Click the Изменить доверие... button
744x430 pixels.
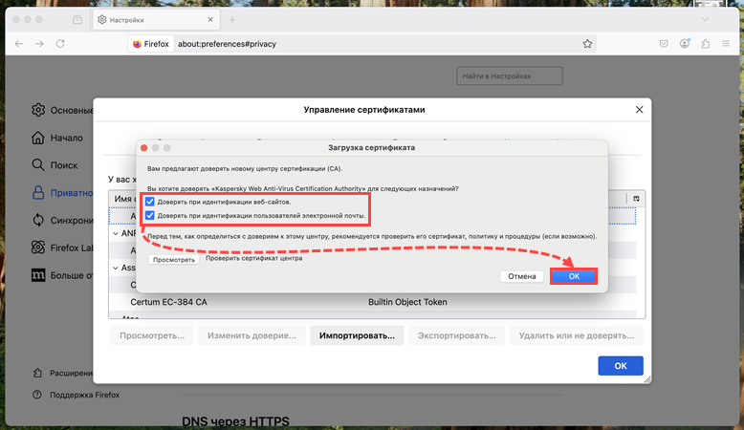[x=252, y=335]
